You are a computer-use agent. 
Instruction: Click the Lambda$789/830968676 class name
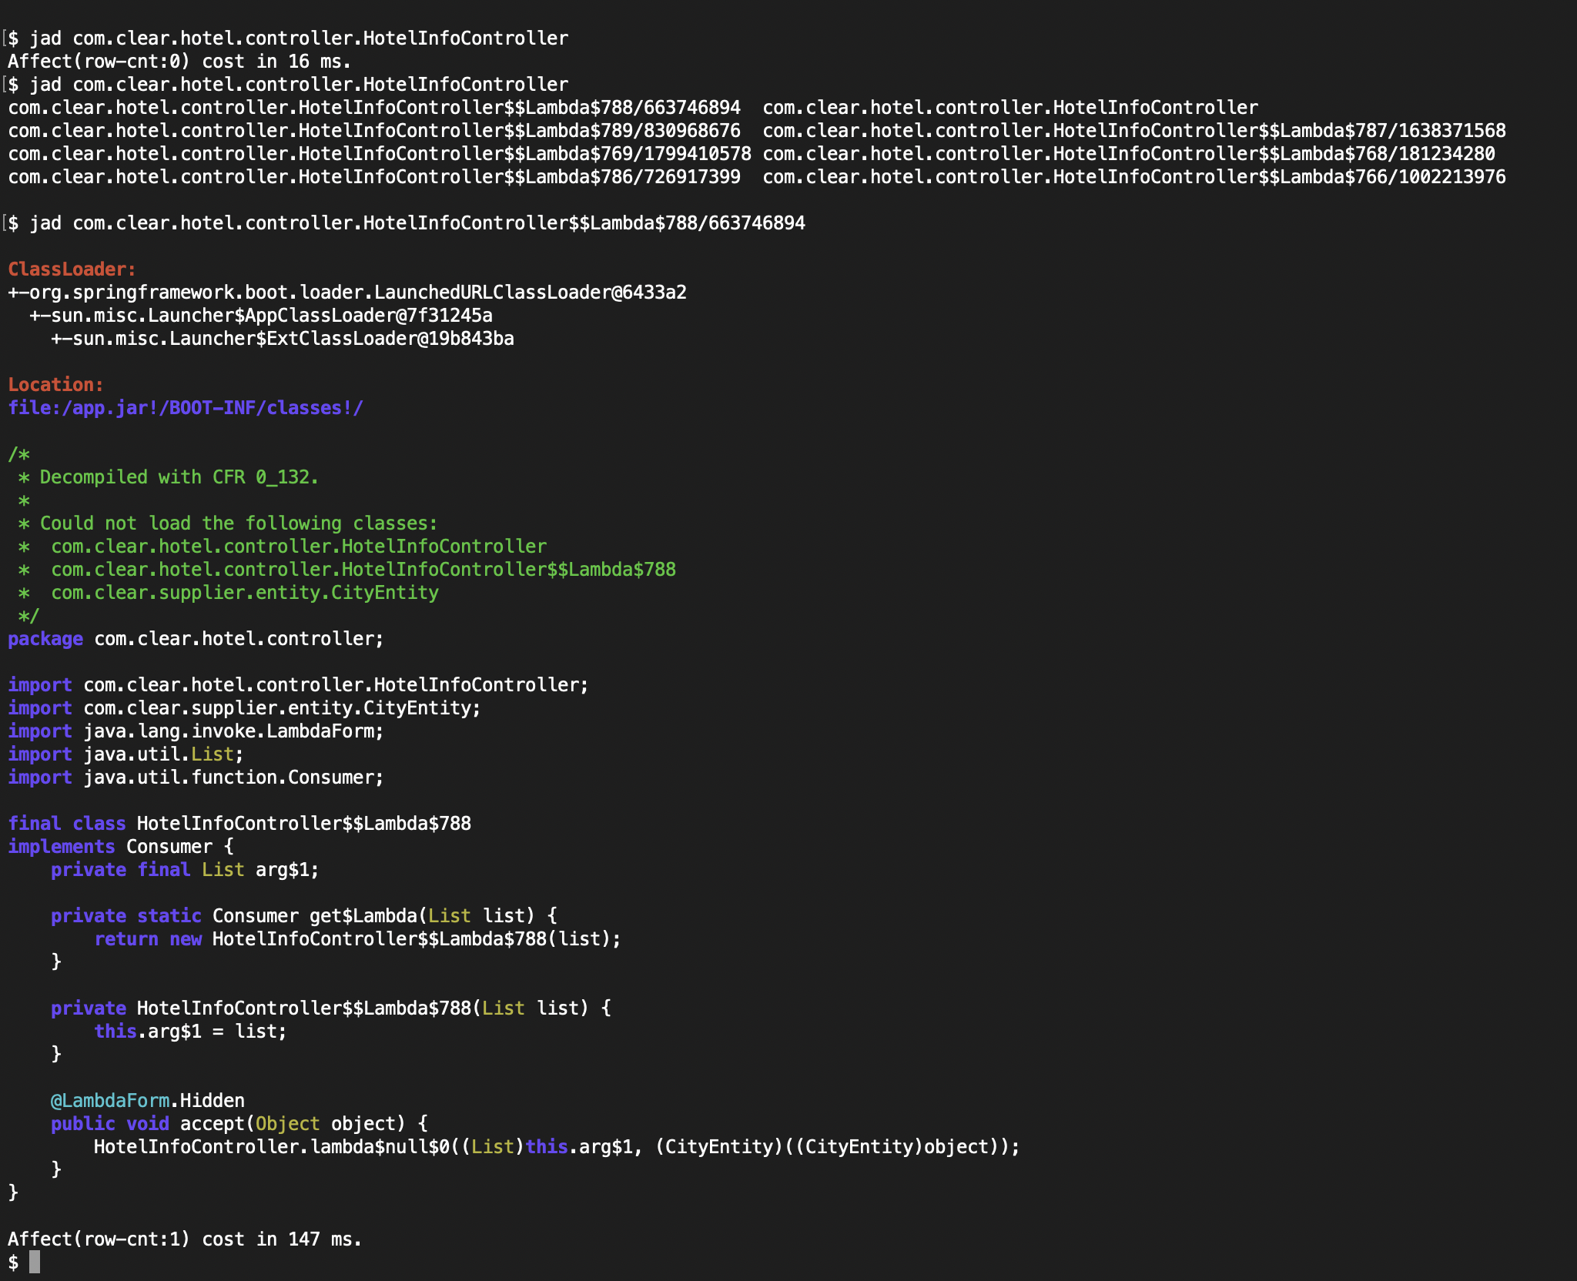click(374, 131)
